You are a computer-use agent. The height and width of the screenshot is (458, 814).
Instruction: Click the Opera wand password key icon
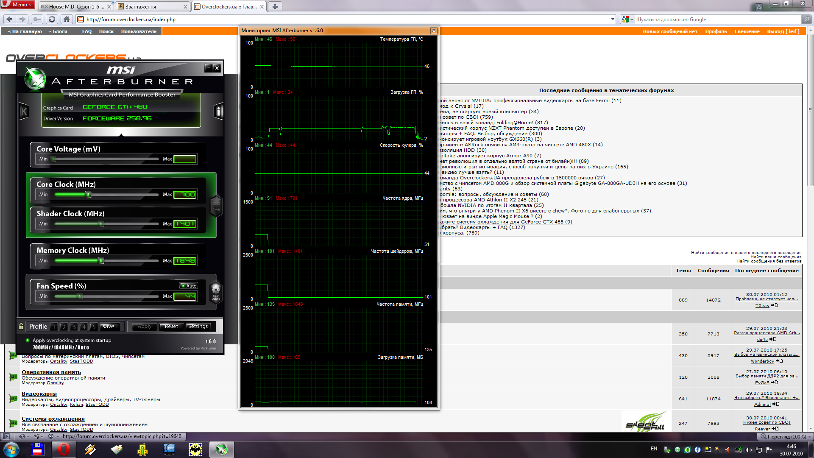pyautogui.click(x=37, y=19)
